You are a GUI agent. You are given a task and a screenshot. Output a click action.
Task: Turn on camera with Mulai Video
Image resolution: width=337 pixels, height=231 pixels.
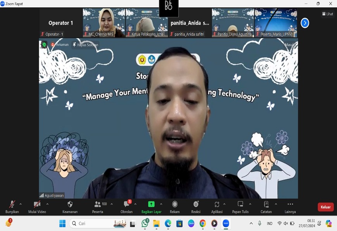(37, 204)
